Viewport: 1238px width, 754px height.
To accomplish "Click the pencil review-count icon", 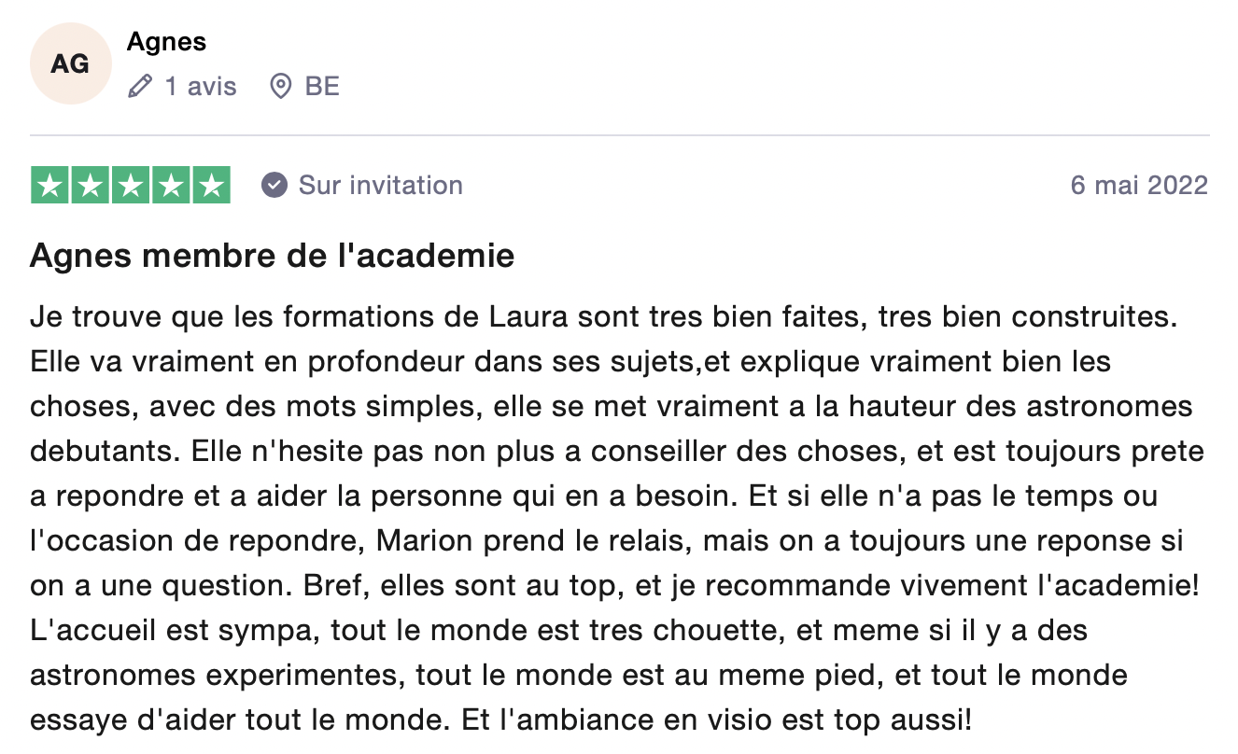I will pos(140,87).
